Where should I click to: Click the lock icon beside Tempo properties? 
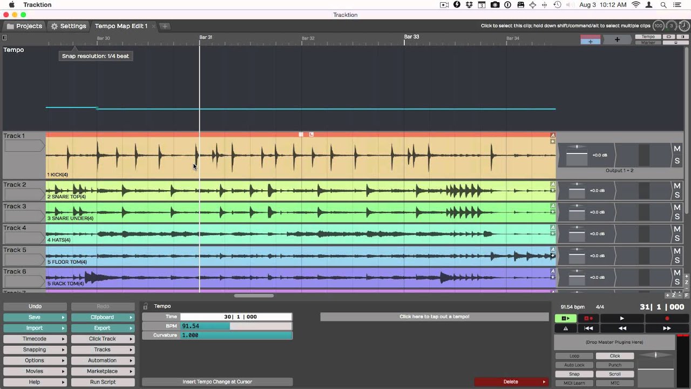[145, 306]
